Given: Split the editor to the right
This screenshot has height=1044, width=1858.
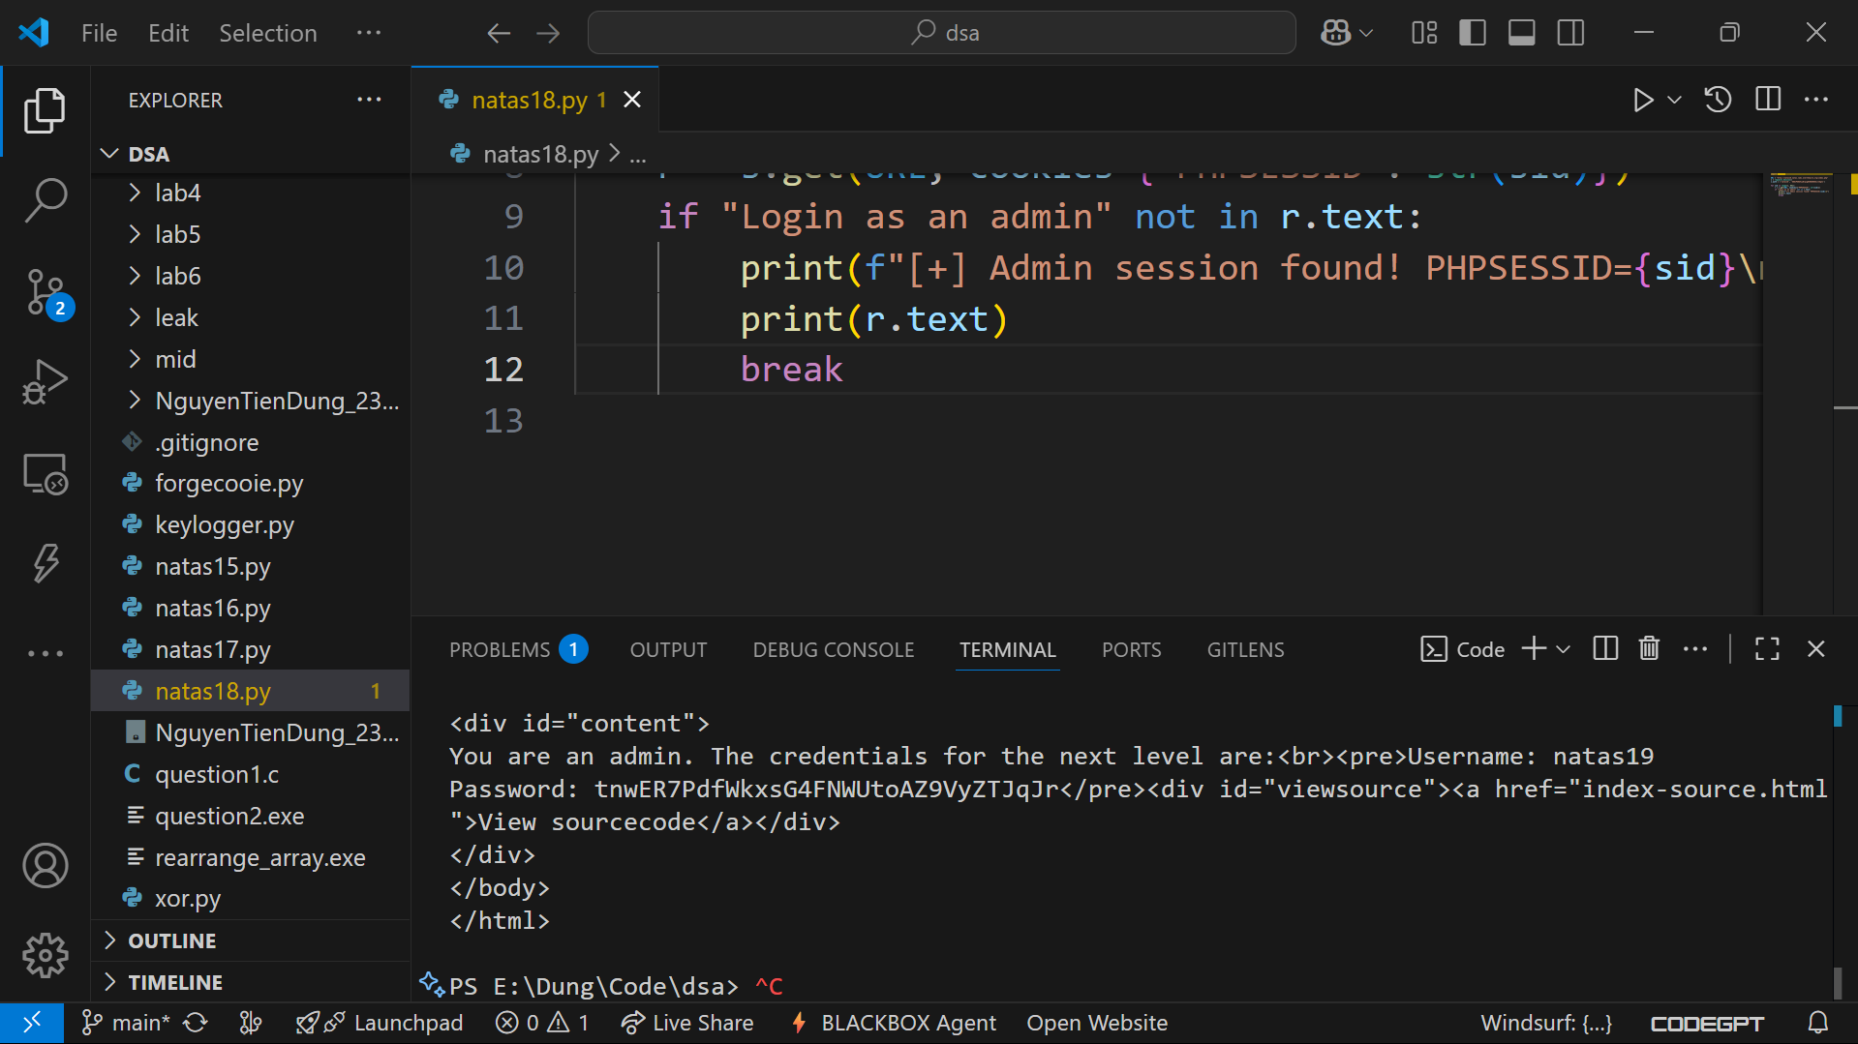Looking at the screenshot, I should click(1767, 100).
